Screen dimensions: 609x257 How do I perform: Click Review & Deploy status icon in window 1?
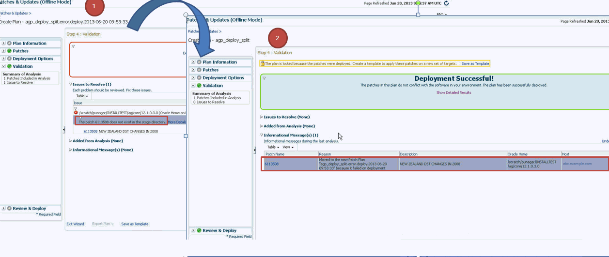[9, 209]
